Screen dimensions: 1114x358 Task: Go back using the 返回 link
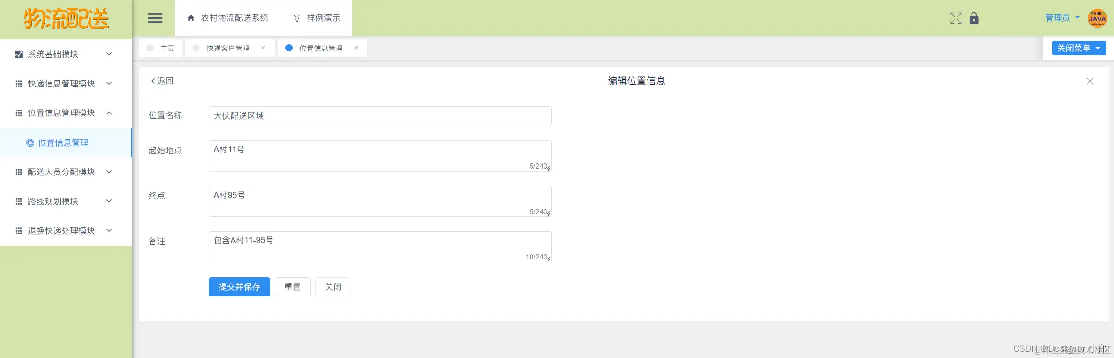pos(162,81)
